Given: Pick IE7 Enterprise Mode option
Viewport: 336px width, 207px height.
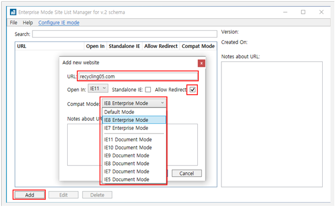Looking at the screenshot, I should pyautogui.click(x=134, y=128).
